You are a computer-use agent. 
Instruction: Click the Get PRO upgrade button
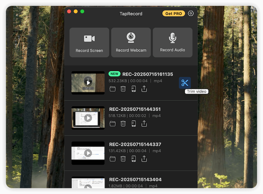pos(173,14)
